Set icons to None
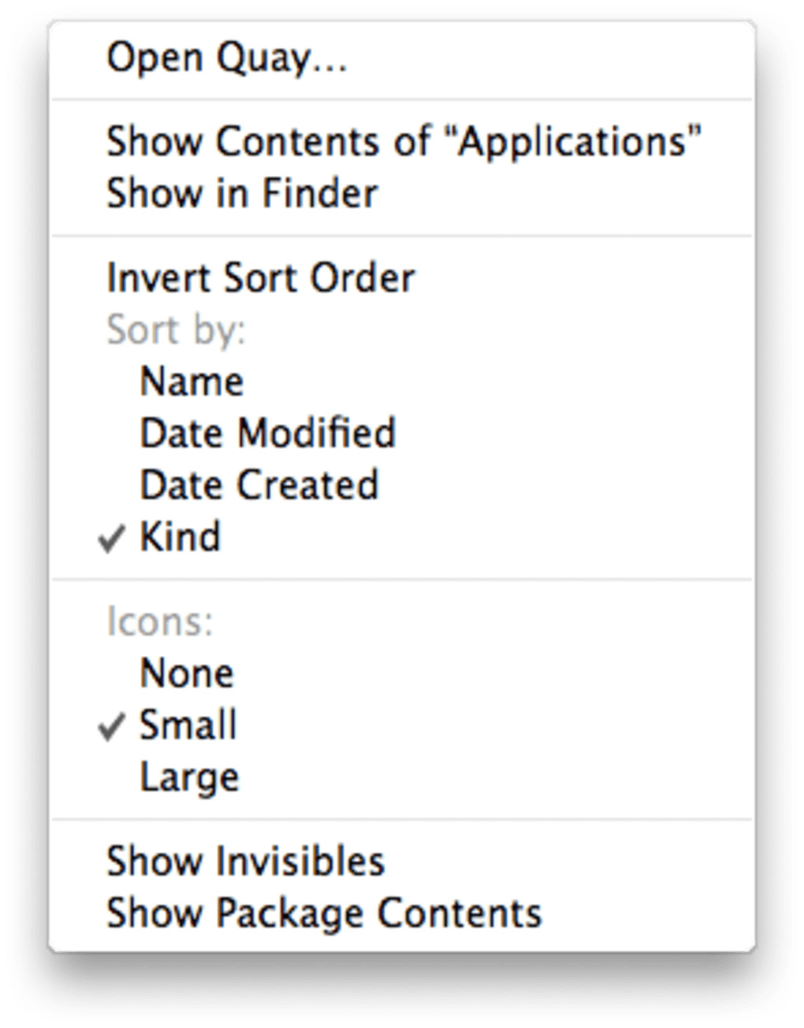Image resolution: width=804 pixels, height=1028 pixels. click(187, 674)
